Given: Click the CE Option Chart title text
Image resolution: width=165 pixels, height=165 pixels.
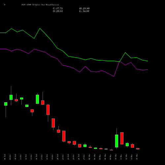Looking at the screenshot, I should pyautogui.click(x=40, y=5).
